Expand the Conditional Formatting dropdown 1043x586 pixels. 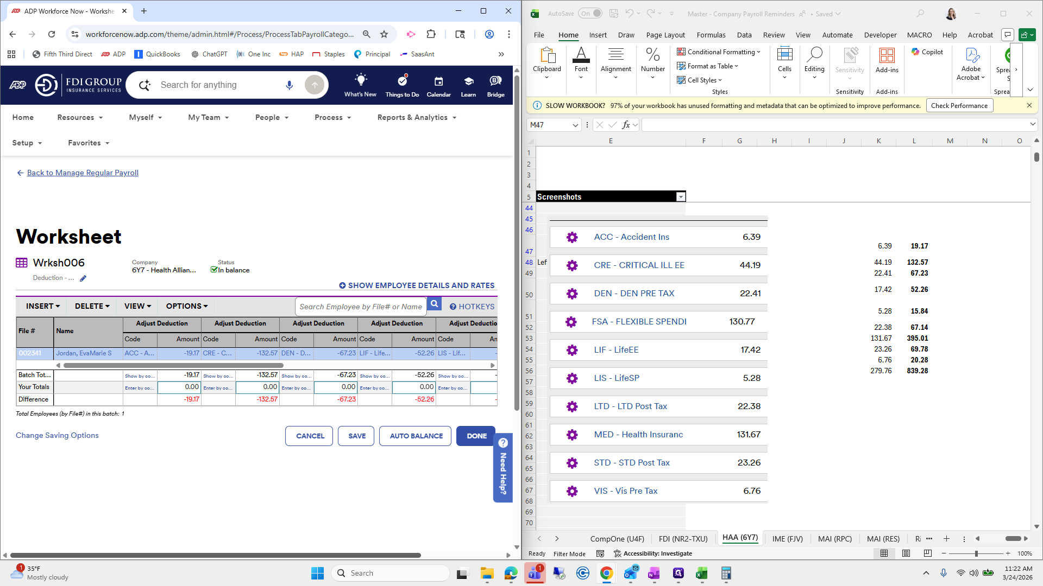click(x=719, y=52)
